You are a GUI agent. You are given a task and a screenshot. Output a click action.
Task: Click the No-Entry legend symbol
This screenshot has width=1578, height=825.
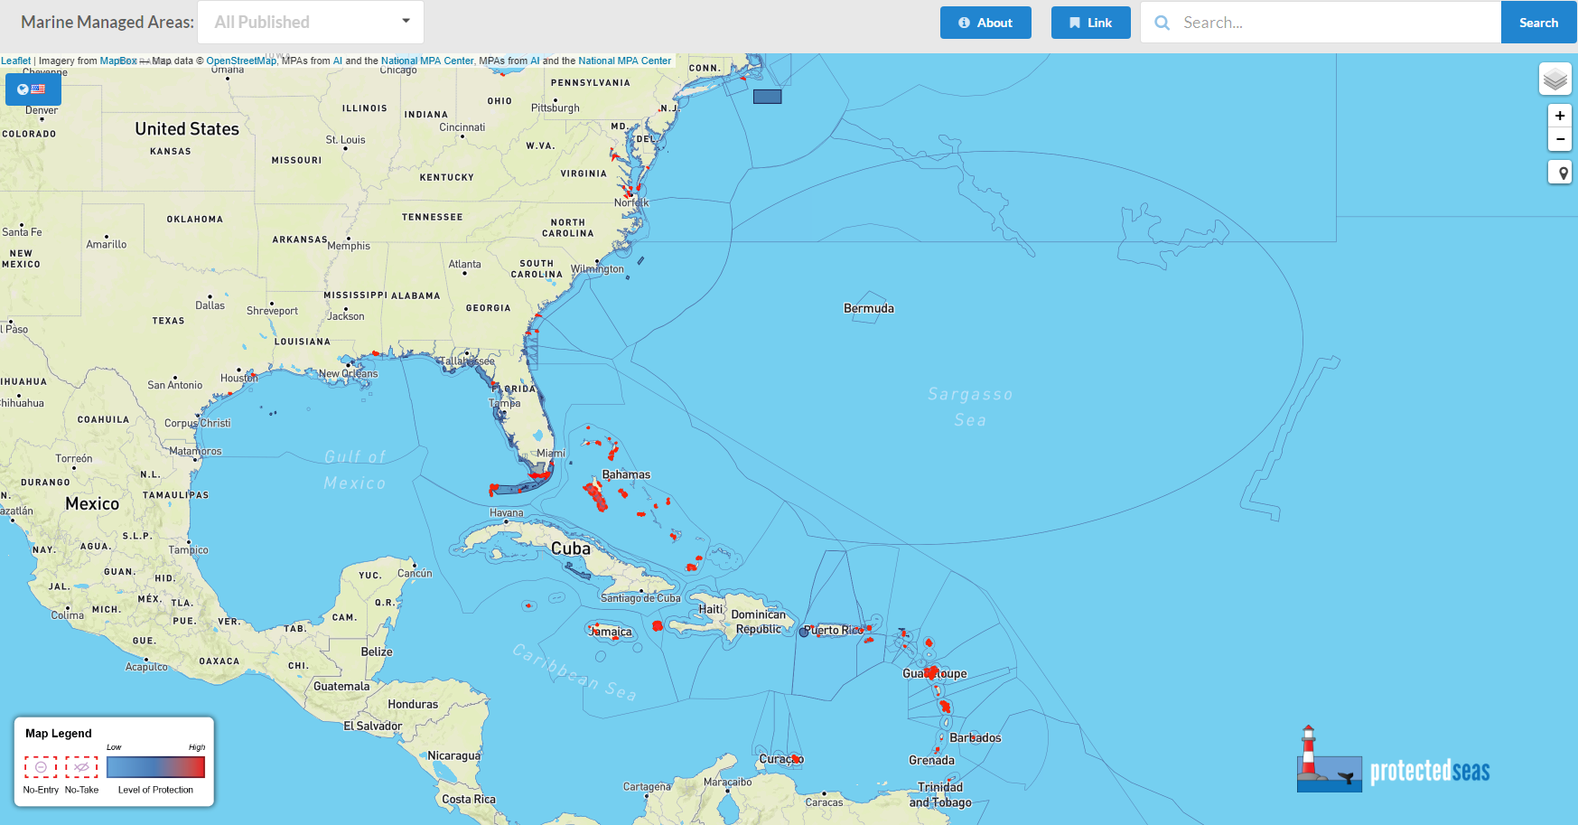point(40,767)
